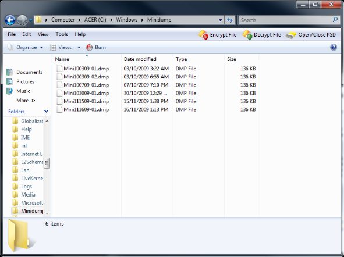Click the Forward navigation arrow
The image size is (344, 257).
point(22,20)
